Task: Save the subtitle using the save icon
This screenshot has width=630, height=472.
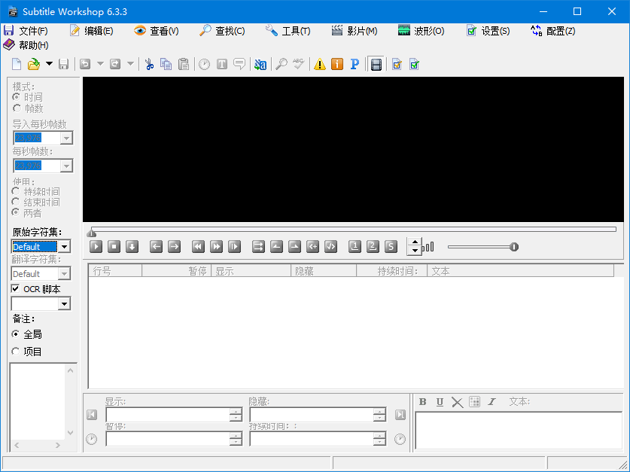Action: click(64, 64)
